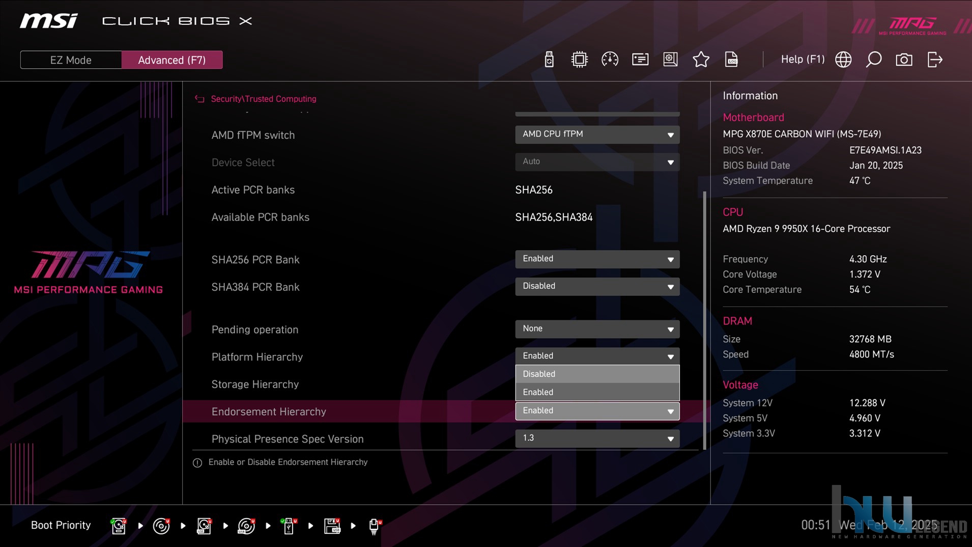The image size is (972, 547).
Task: Select the USB key boot device
Action: [x=289, y=526]
